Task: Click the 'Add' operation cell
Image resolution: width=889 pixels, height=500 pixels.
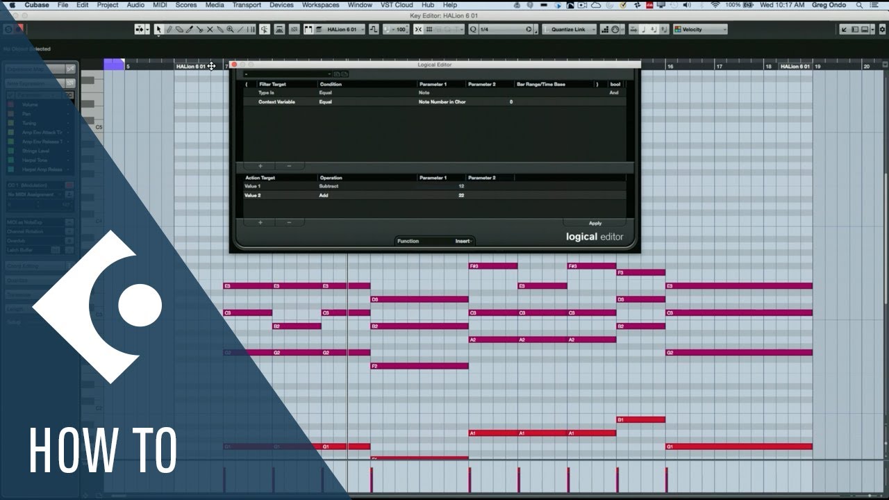Action: click(324, 195)
